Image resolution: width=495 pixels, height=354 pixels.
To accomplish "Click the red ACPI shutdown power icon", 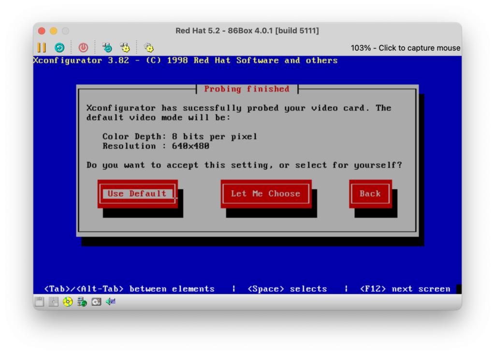I will 83,48.
